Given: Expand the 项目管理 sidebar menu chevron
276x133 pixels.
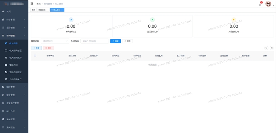Looking at the screenshot, I should click(x=24, y=27).
